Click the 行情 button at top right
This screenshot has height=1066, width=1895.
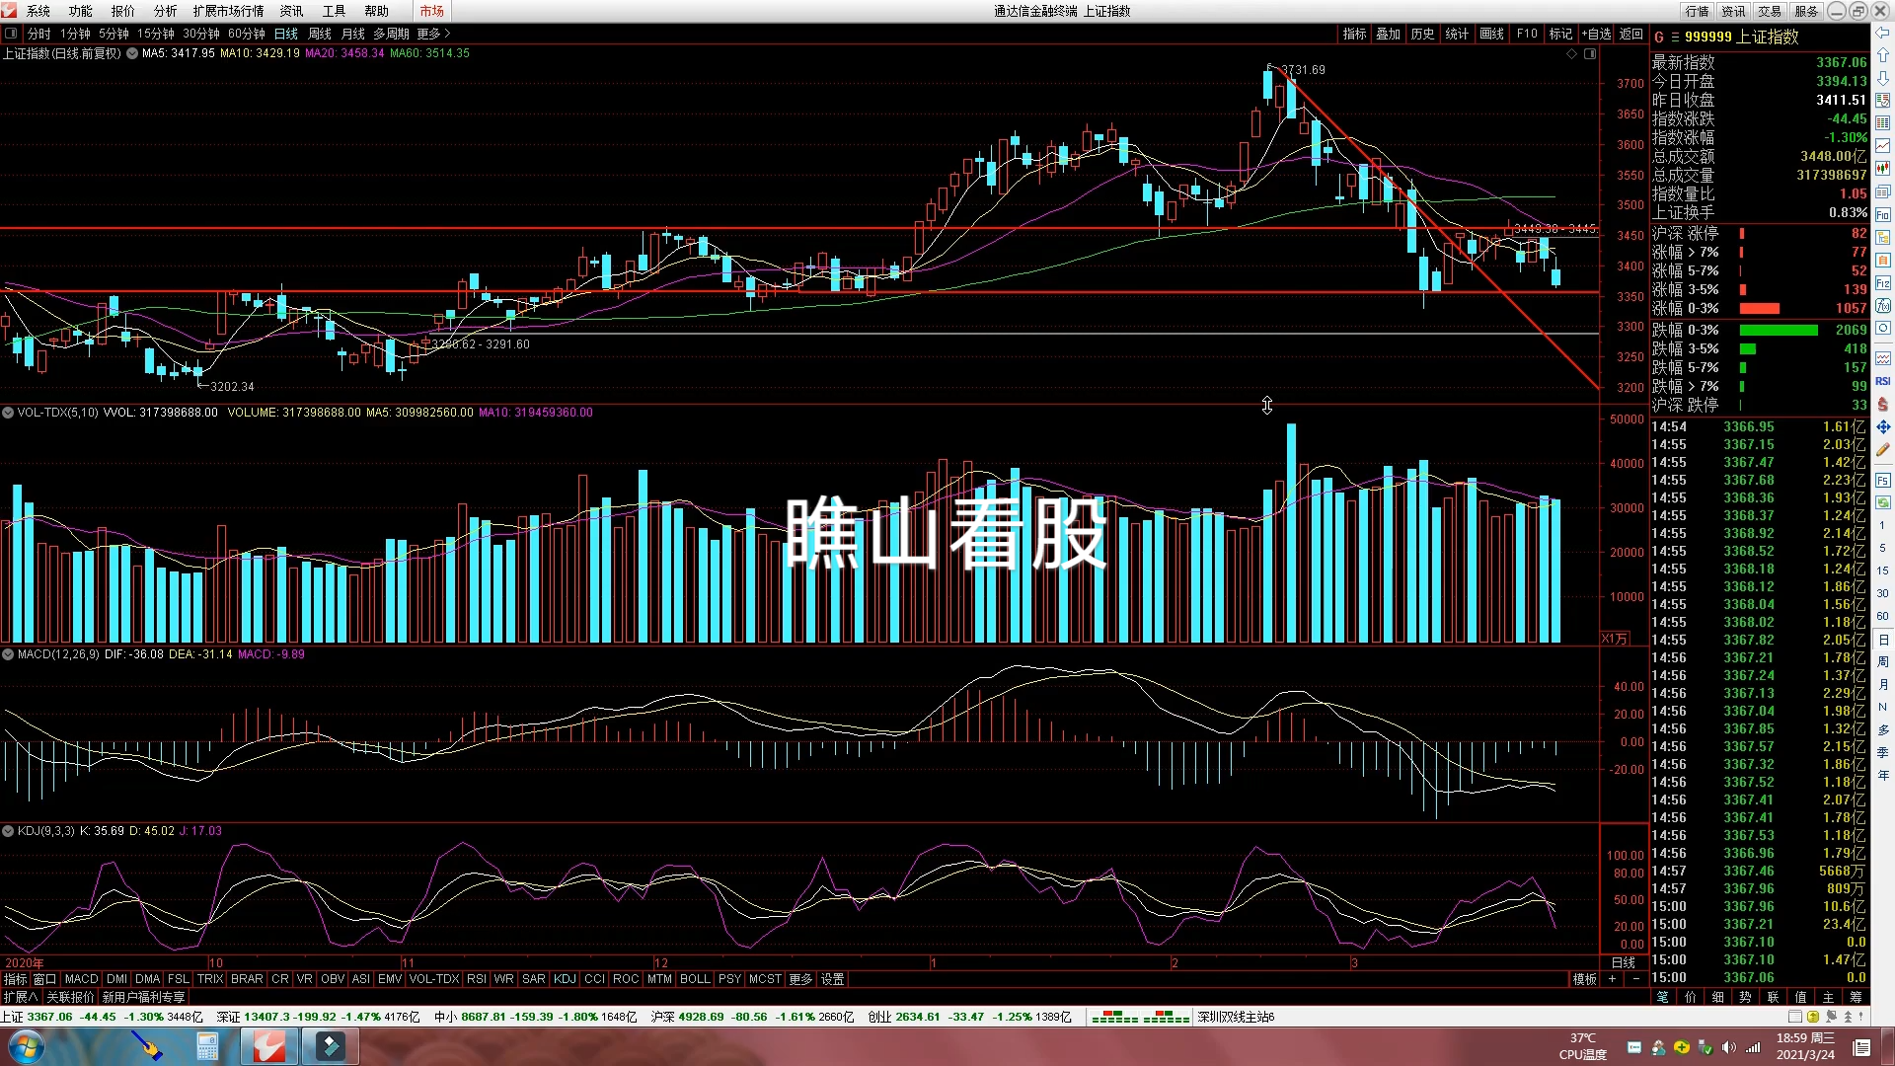[x=1698, y=11]
